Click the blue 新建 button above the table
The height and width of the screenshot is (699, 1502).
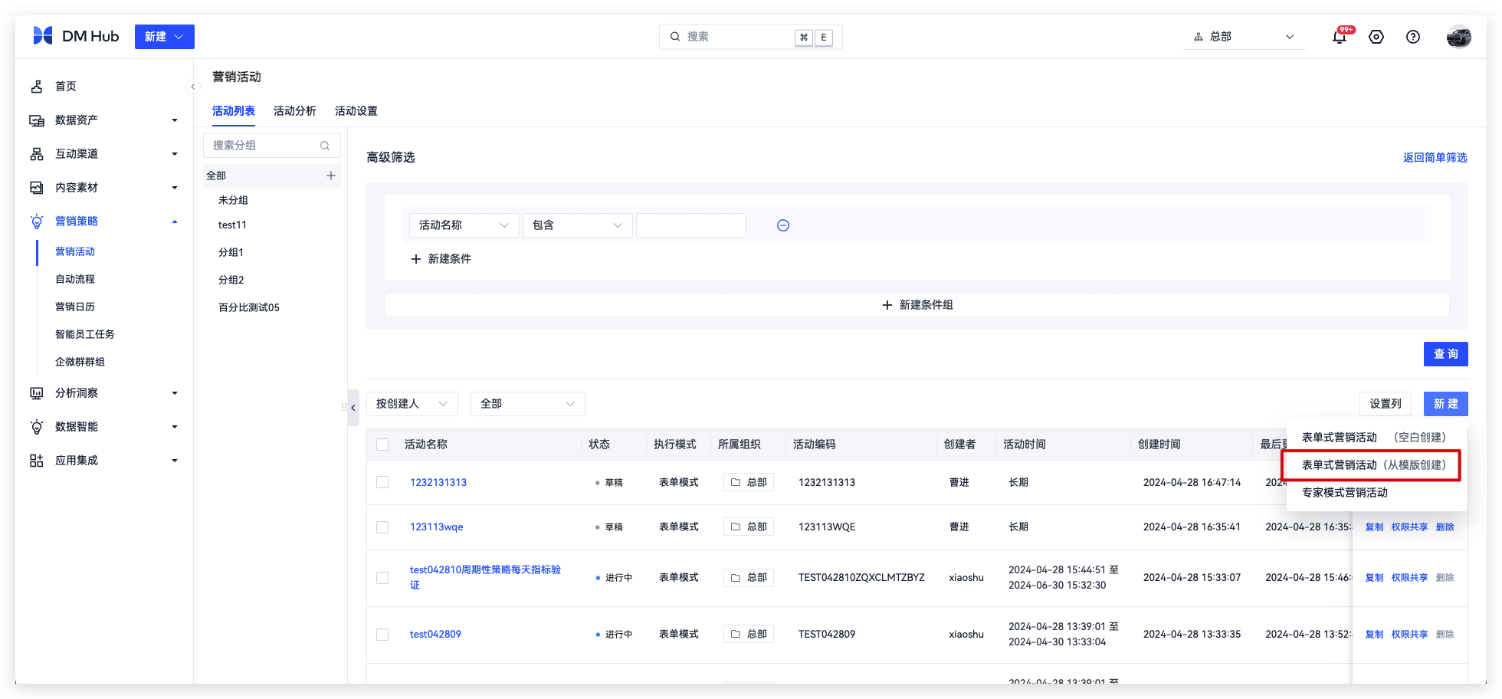(1446, 404)
